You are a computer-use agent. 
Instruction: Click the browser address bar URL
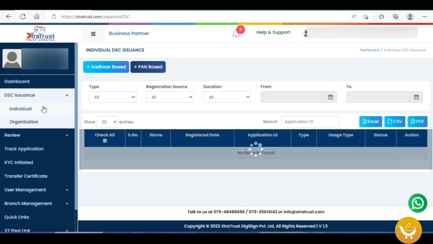95,17
